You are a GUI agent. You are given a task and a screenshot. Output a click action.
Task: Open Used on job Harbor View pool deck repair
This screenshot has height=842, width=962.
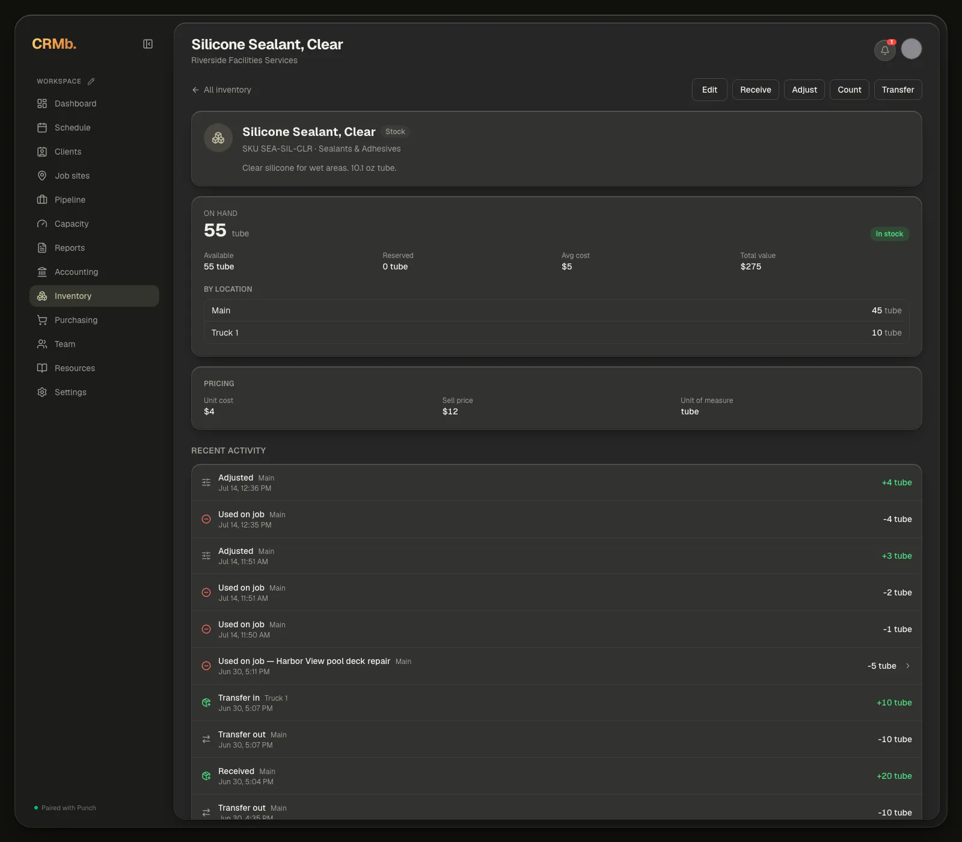tap(557, 666)
